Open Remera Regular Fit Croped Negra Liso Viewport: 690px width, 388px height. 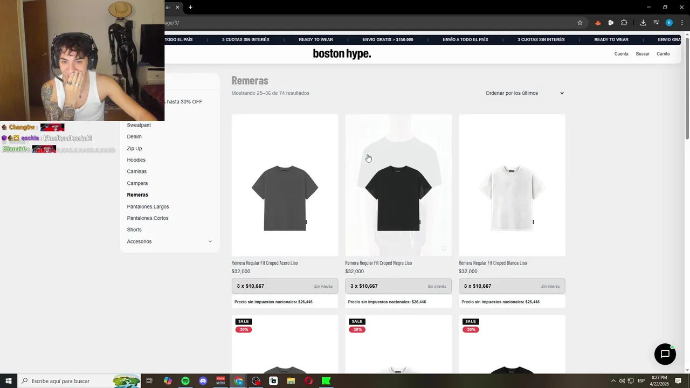tap(378, 263)
